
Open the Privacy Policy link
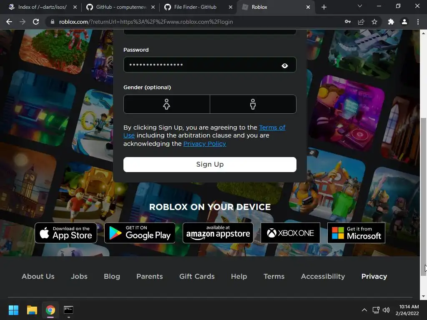(x=204, y=144)
